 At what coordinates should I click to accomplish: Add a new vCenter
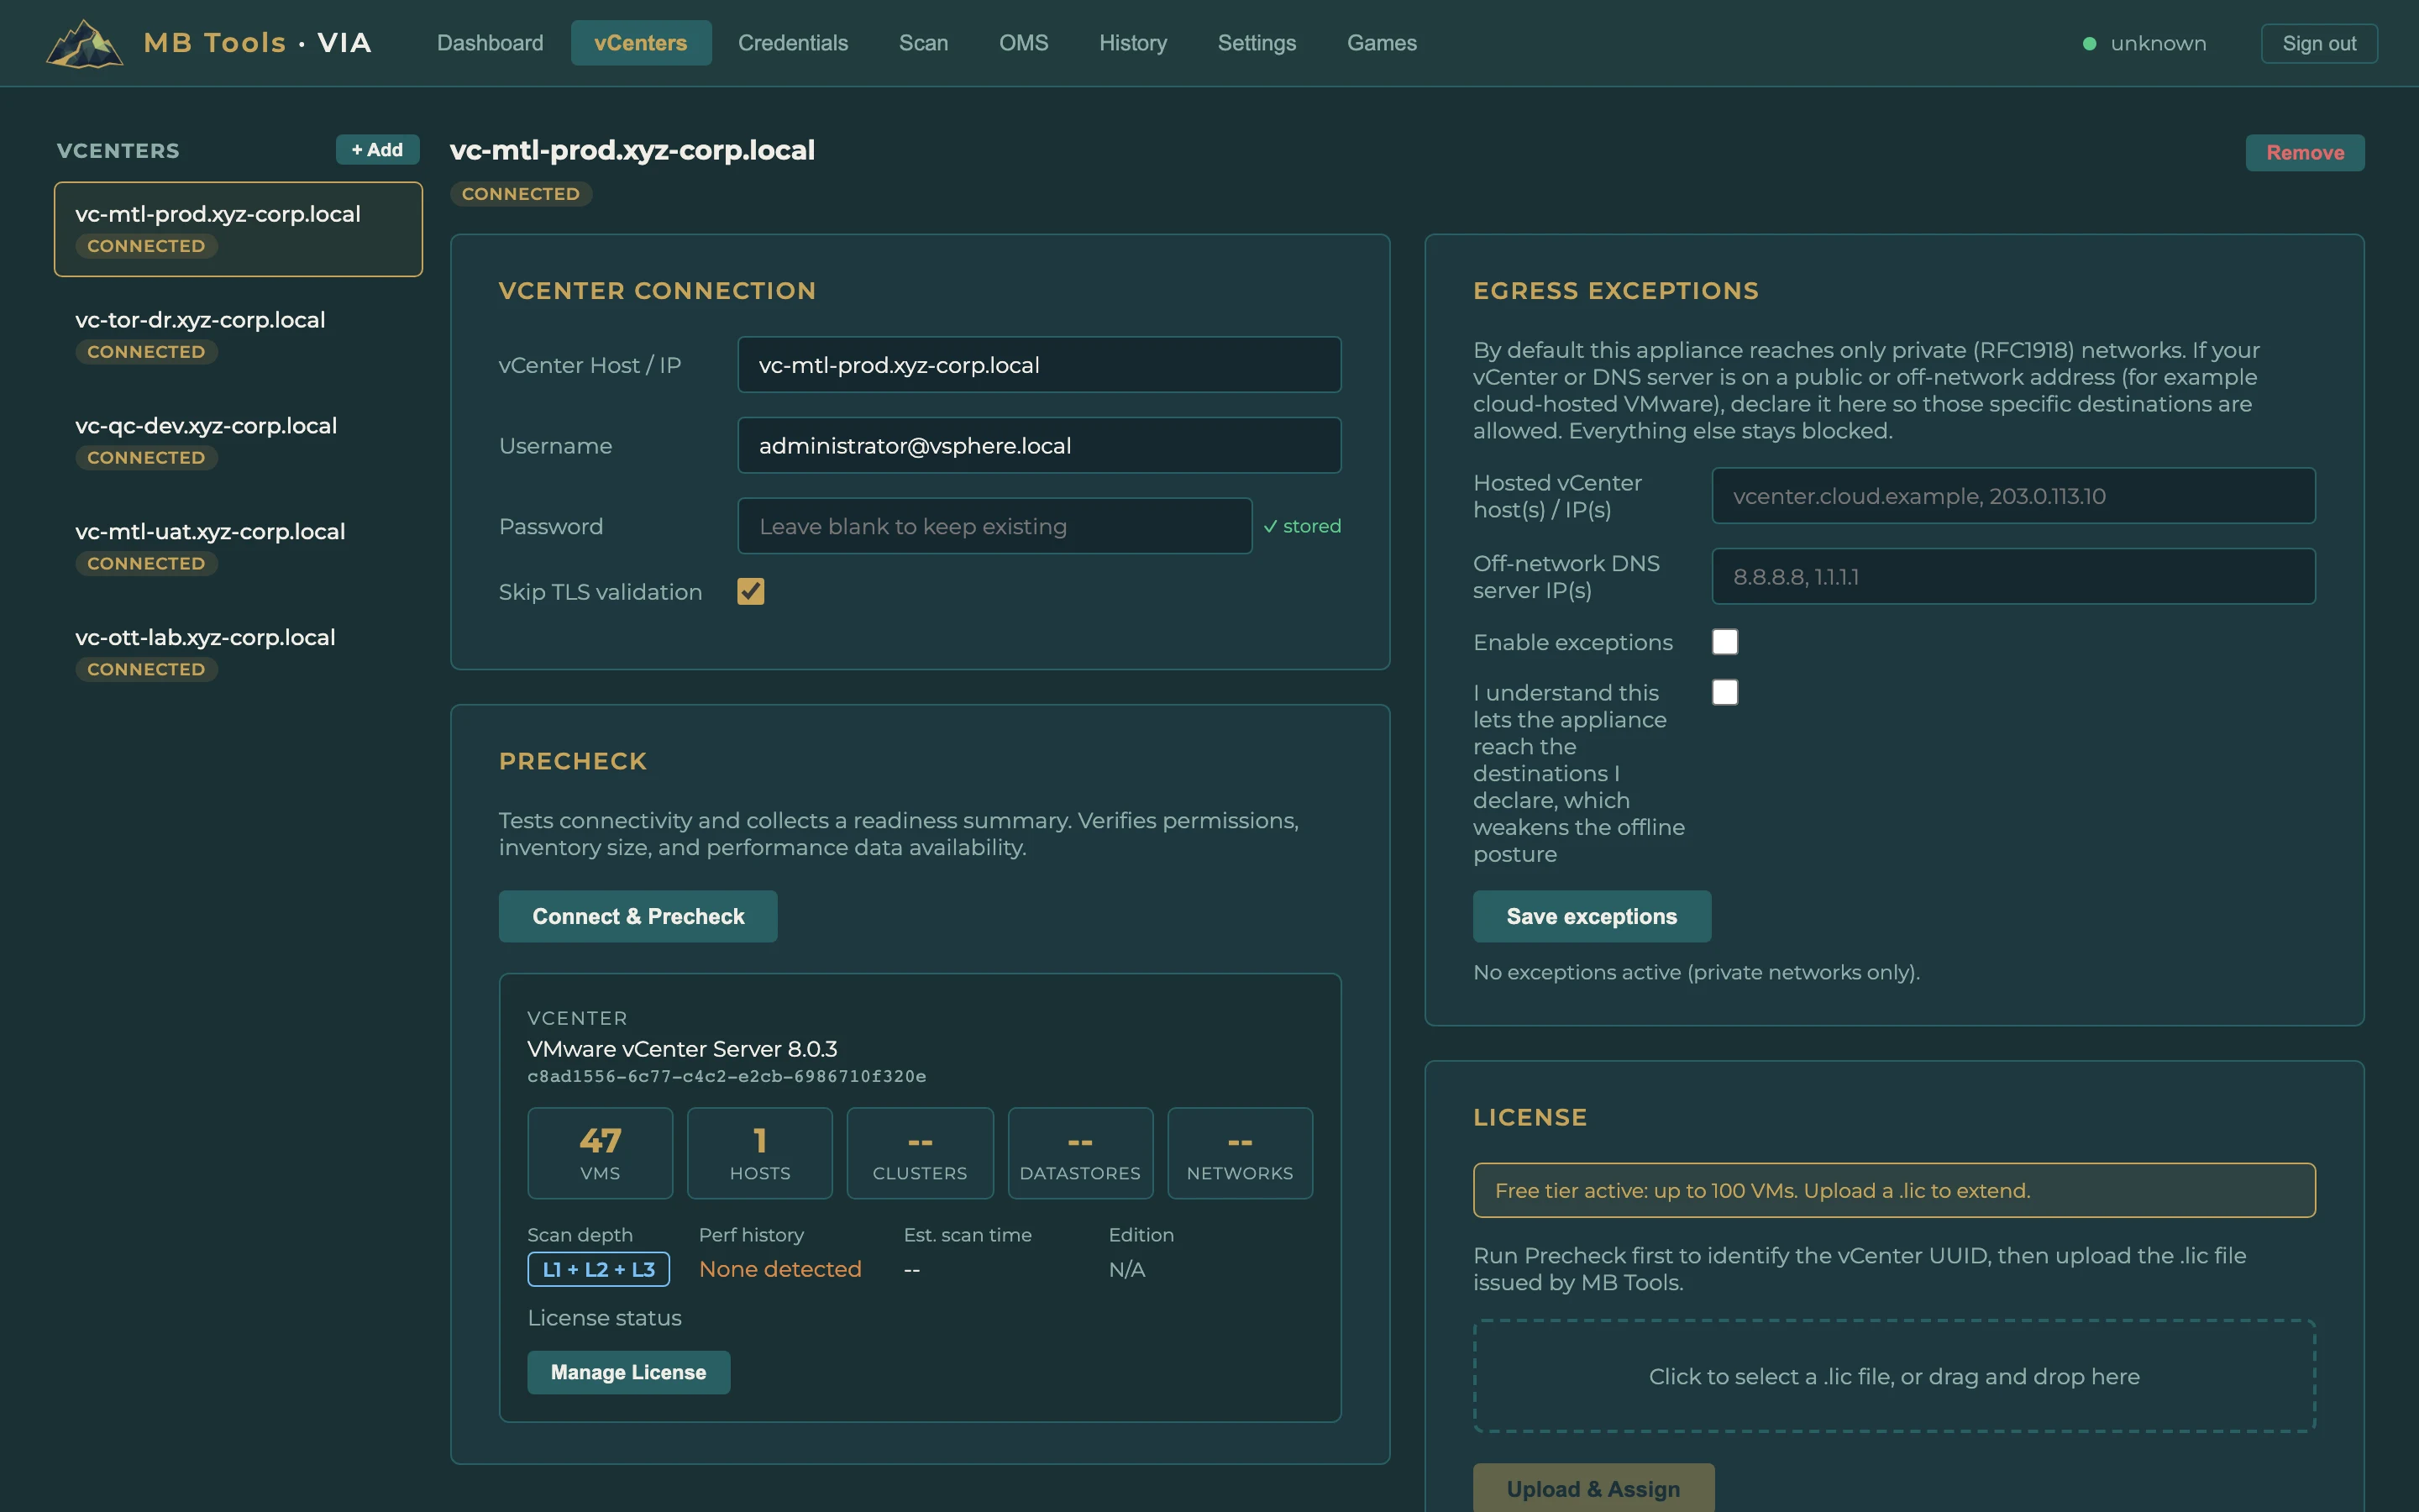(377, 150)
